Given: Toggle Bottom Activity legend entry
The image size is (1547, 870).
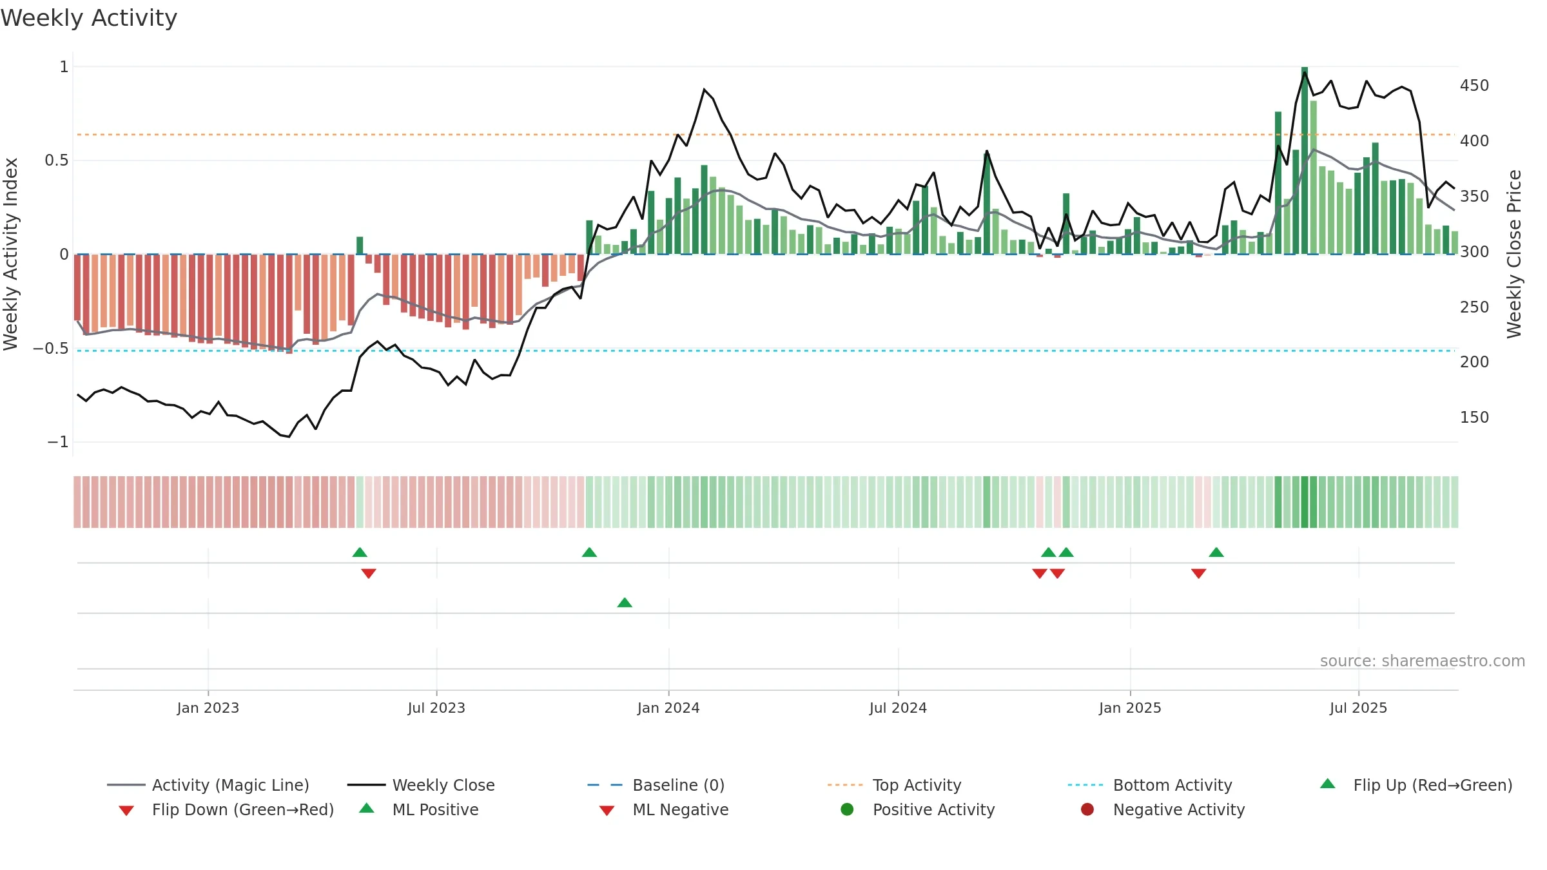Looking at the screenshot, I should point(1150,785).
